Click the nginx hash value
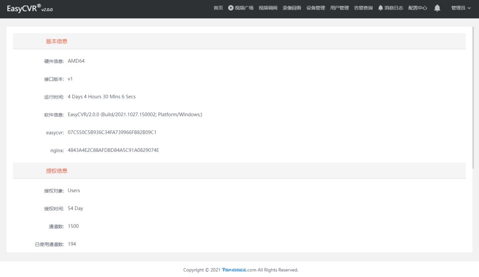 pyautogui.click(x=113, y=150)
